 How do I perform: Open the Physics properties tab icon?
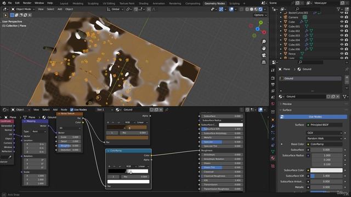click(x=273, y=139)
